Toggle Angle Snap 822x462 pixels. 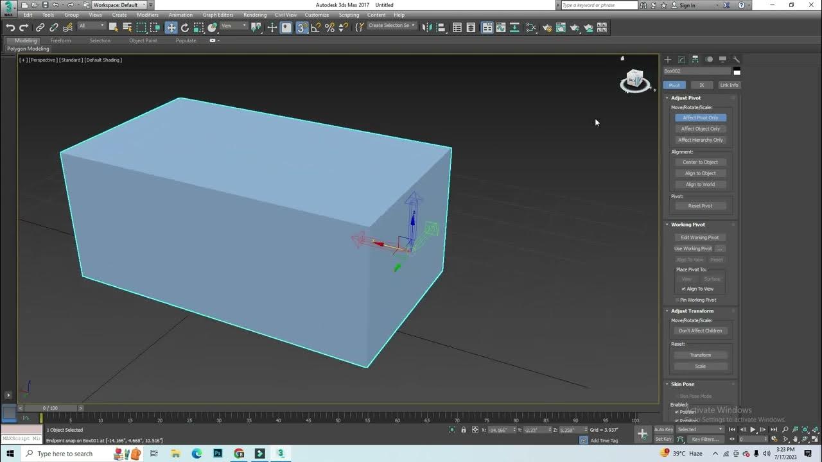click(316, 28)
